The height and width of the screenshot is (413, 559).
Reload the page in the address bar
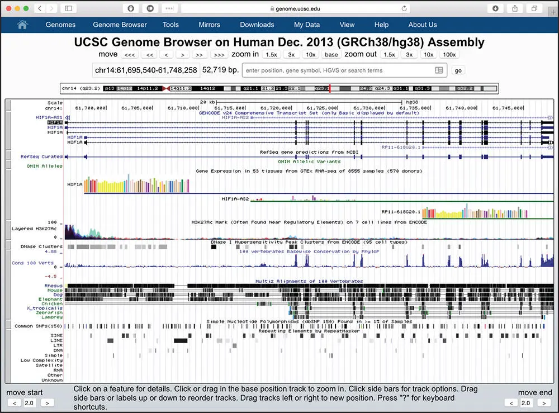404,8
